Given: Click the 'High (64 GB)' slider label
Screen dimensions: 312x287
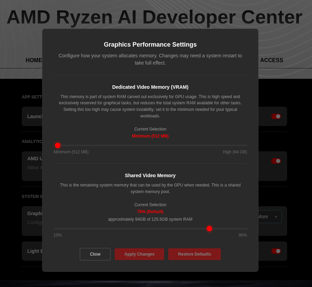Looking at the screenshot, I should 235,152.
